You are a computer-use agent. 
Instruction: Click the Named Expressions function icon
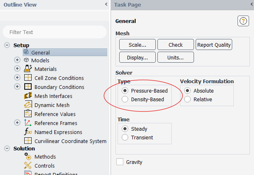click(x=28, y=132)
